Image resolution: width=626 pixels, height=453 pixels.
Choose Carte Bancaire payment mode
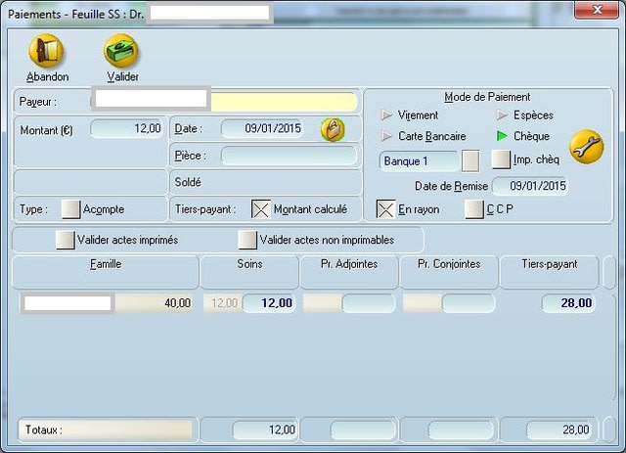pos(385,137)
